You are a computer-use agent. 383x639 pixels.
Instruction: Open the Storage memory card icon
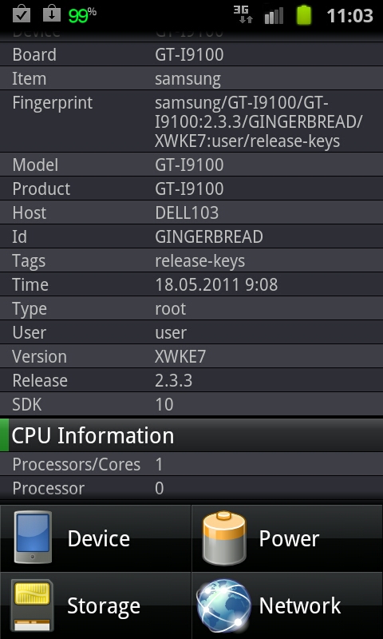coord(32,605)
